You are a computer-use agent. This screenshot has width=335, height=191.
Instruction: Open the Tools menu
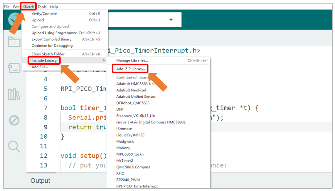point(42,7)
